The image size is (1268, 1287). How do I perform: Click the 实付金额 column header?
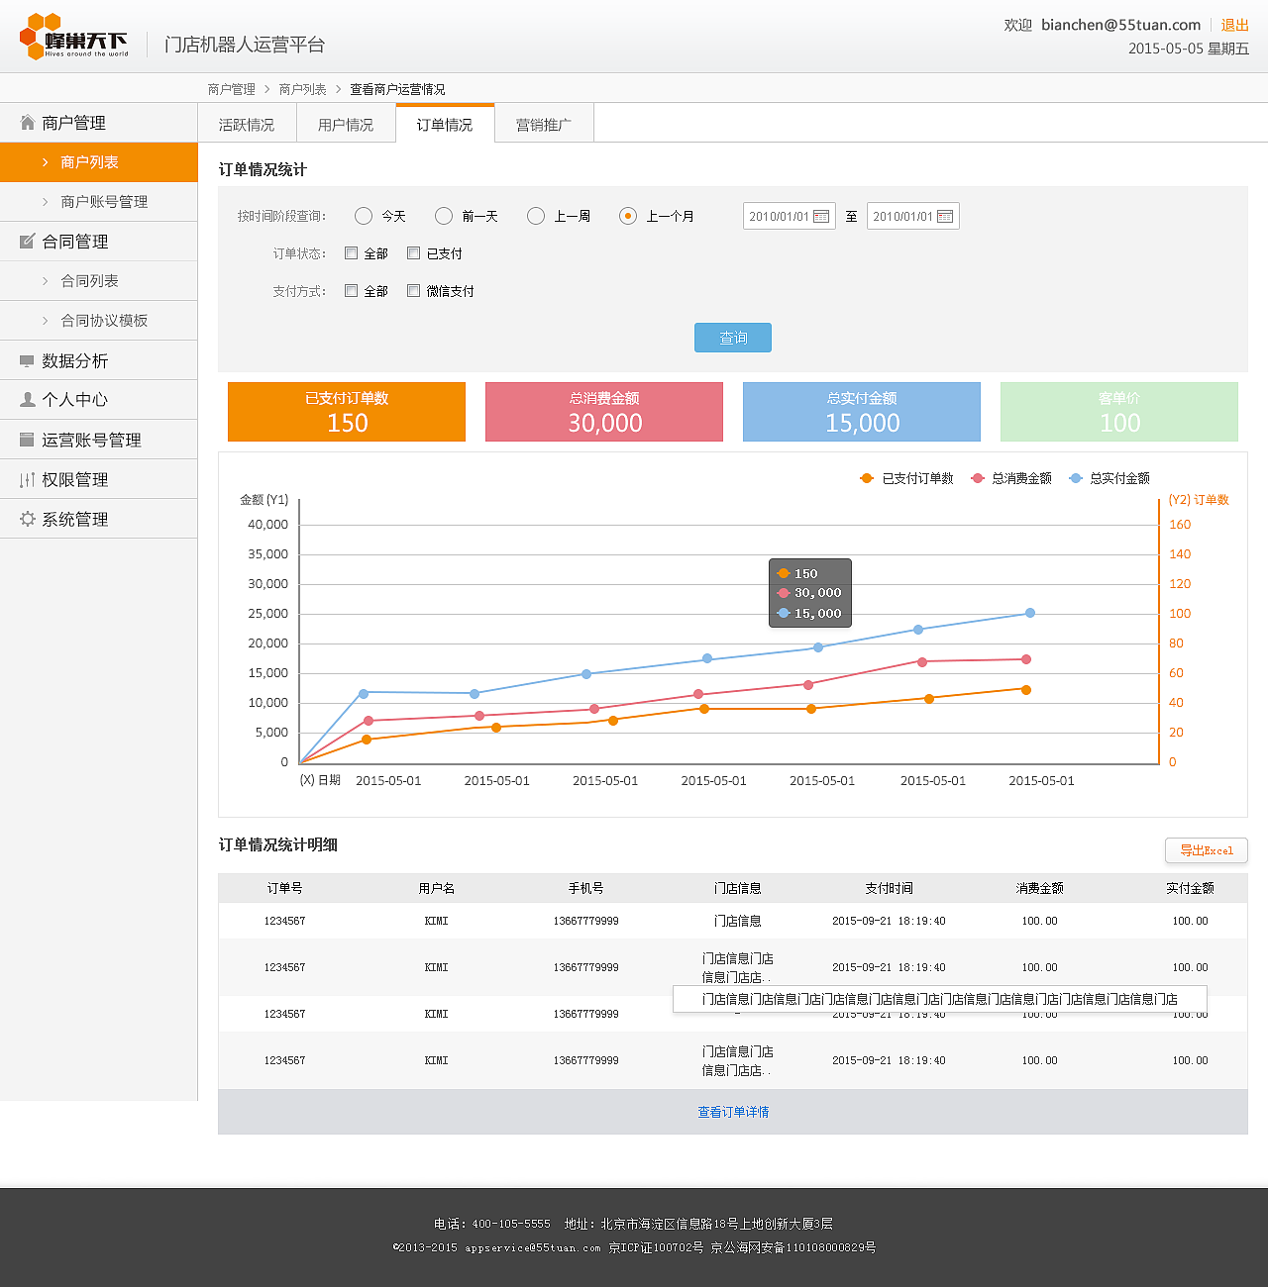click(1190, 888)
